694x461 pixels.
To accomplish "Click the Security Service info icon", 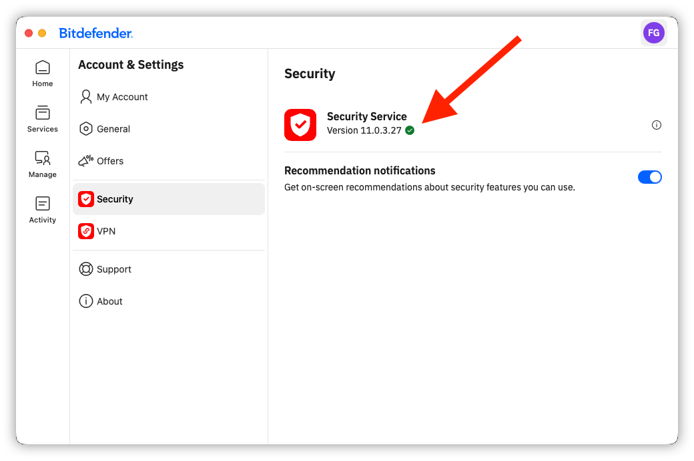I will [x=657, y=125].
